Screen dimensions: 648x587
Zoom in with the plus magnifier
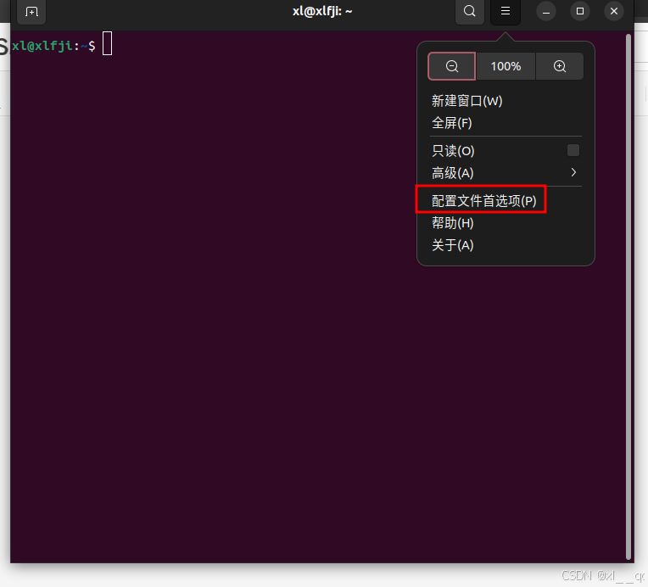click(560, 66)
